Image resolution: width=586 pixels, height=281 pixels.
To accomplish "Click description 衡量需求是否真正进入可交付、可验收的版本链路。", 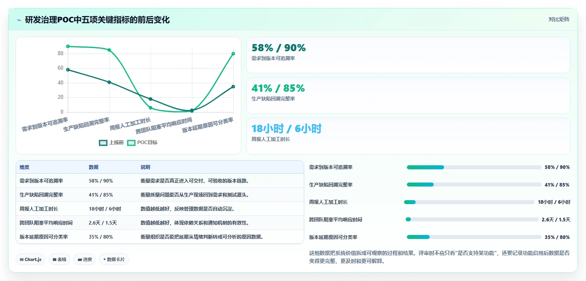I will (195, 181).
